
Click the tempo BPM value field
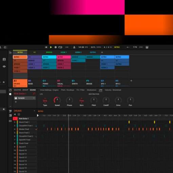[x=83, y=47]
